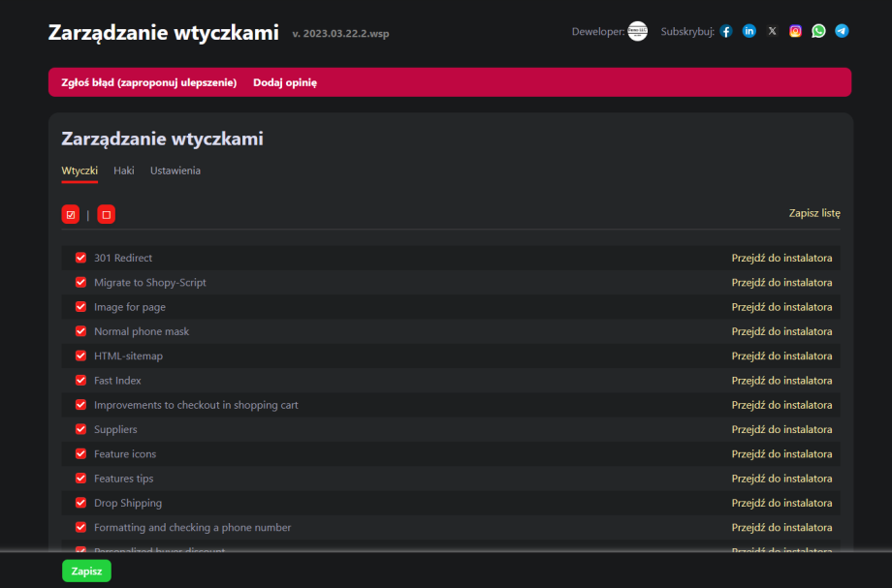The height and width of the screenshot is (588, 892).
Task: Go to installer for Suppliers plugin
Action: click(x=781, y=429)
